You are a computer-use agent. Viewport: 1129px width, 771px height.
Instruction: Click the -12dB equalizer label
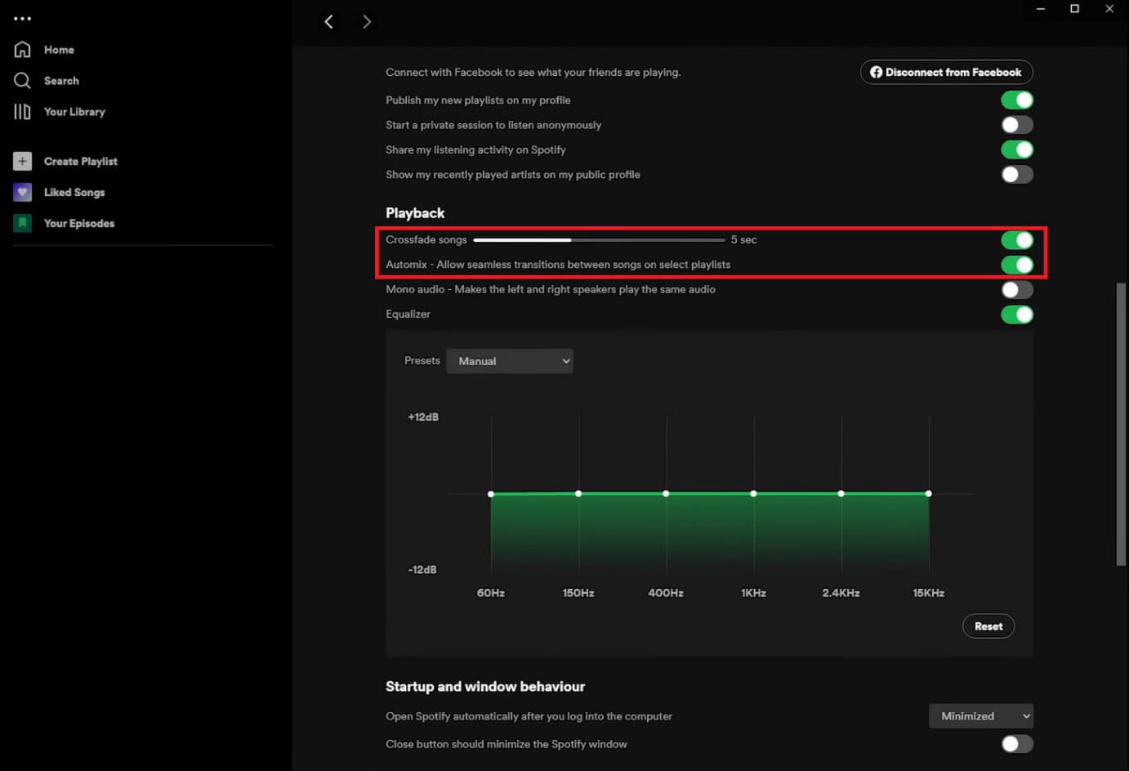[x=422, y=569]
